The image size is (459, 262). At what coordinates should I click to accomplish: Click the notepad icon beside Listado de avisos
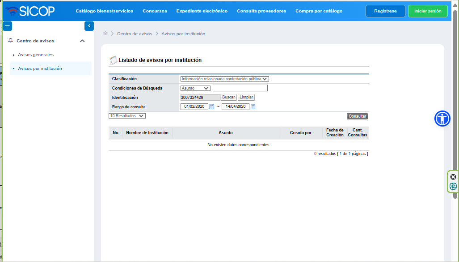click(113, 60)
